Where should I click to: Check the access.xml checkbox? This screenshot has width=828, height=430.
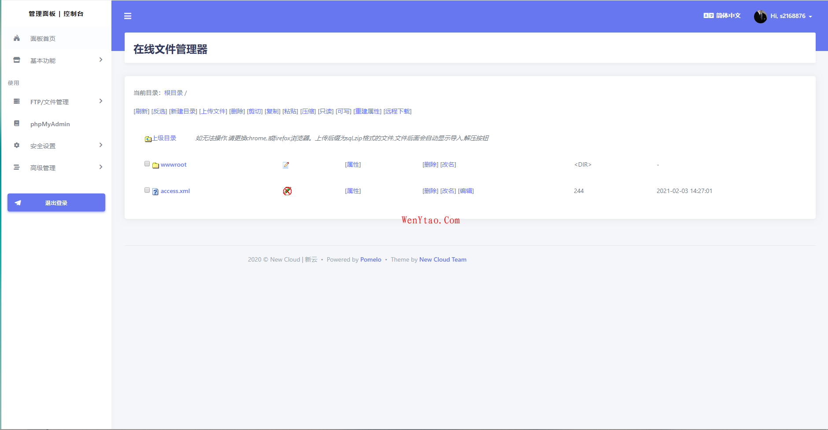[147, 190]
